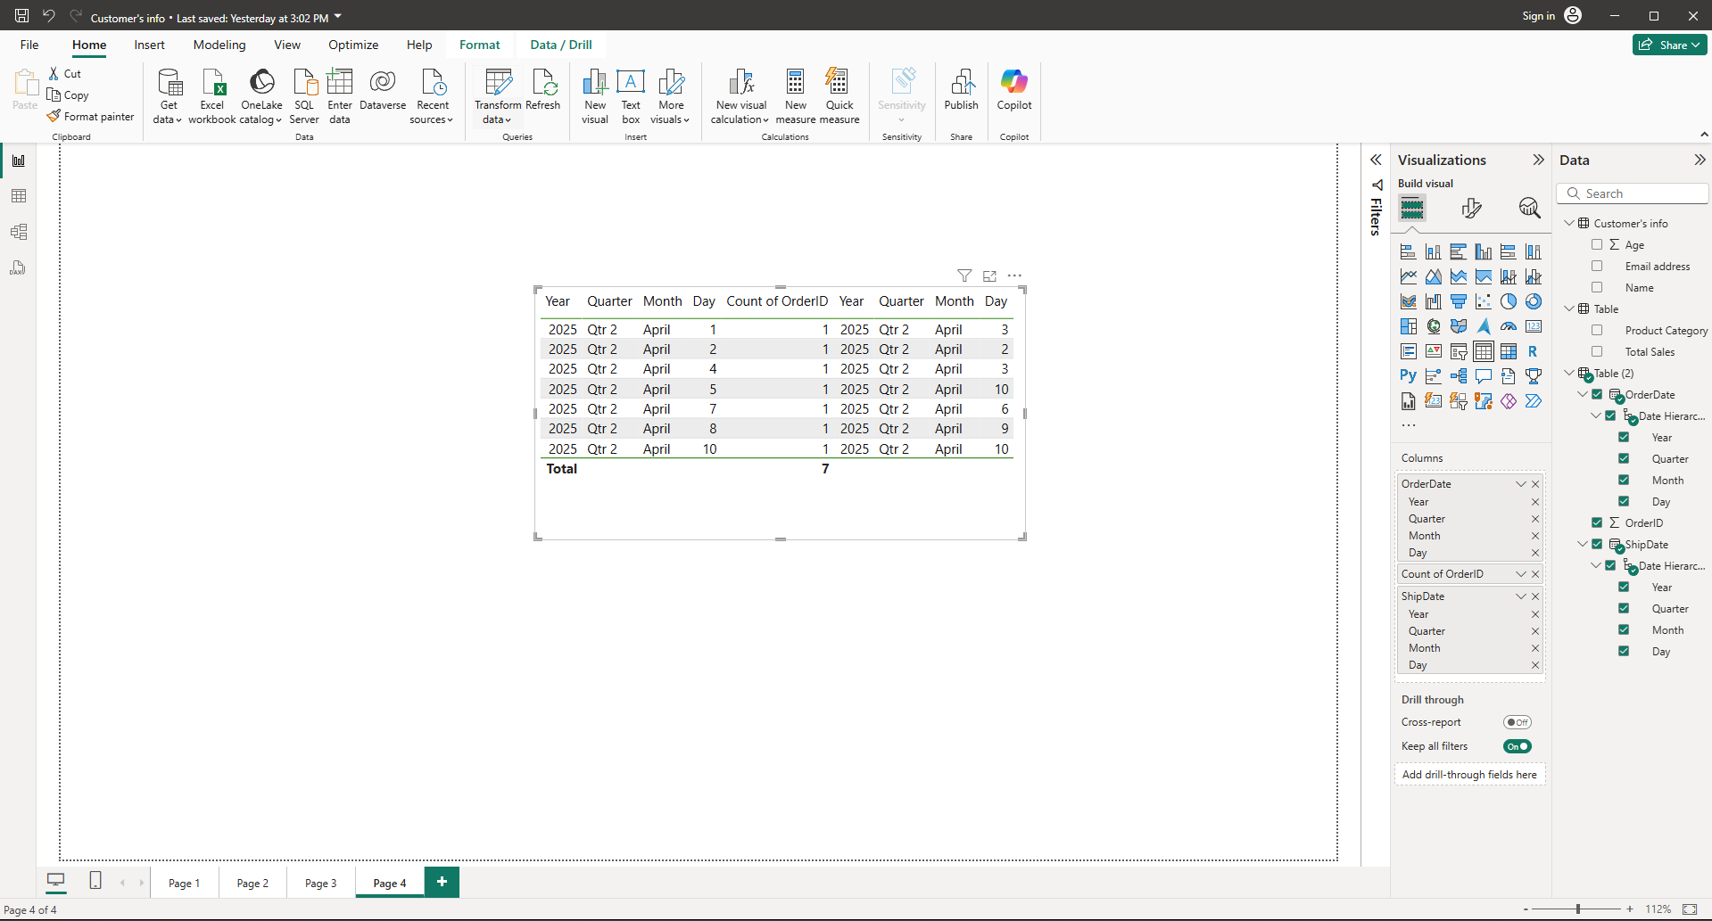Screen dimensions: 1712x921
Task: Uncheck the OrderID field
Action: pos(1597,522)
